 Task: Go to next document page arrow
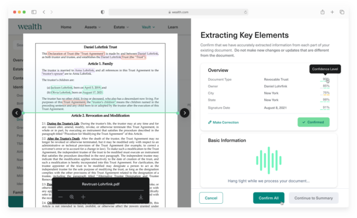tap(184, 113)
